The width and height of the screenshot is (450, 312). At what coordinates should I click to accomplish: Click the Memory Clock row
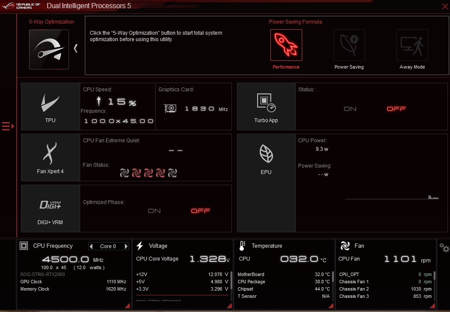(73, 289)
